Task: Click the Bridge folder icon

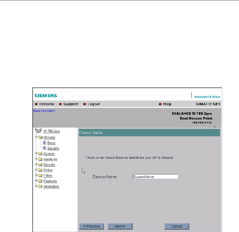Action: pyautogui.click(x=40, y=170)
